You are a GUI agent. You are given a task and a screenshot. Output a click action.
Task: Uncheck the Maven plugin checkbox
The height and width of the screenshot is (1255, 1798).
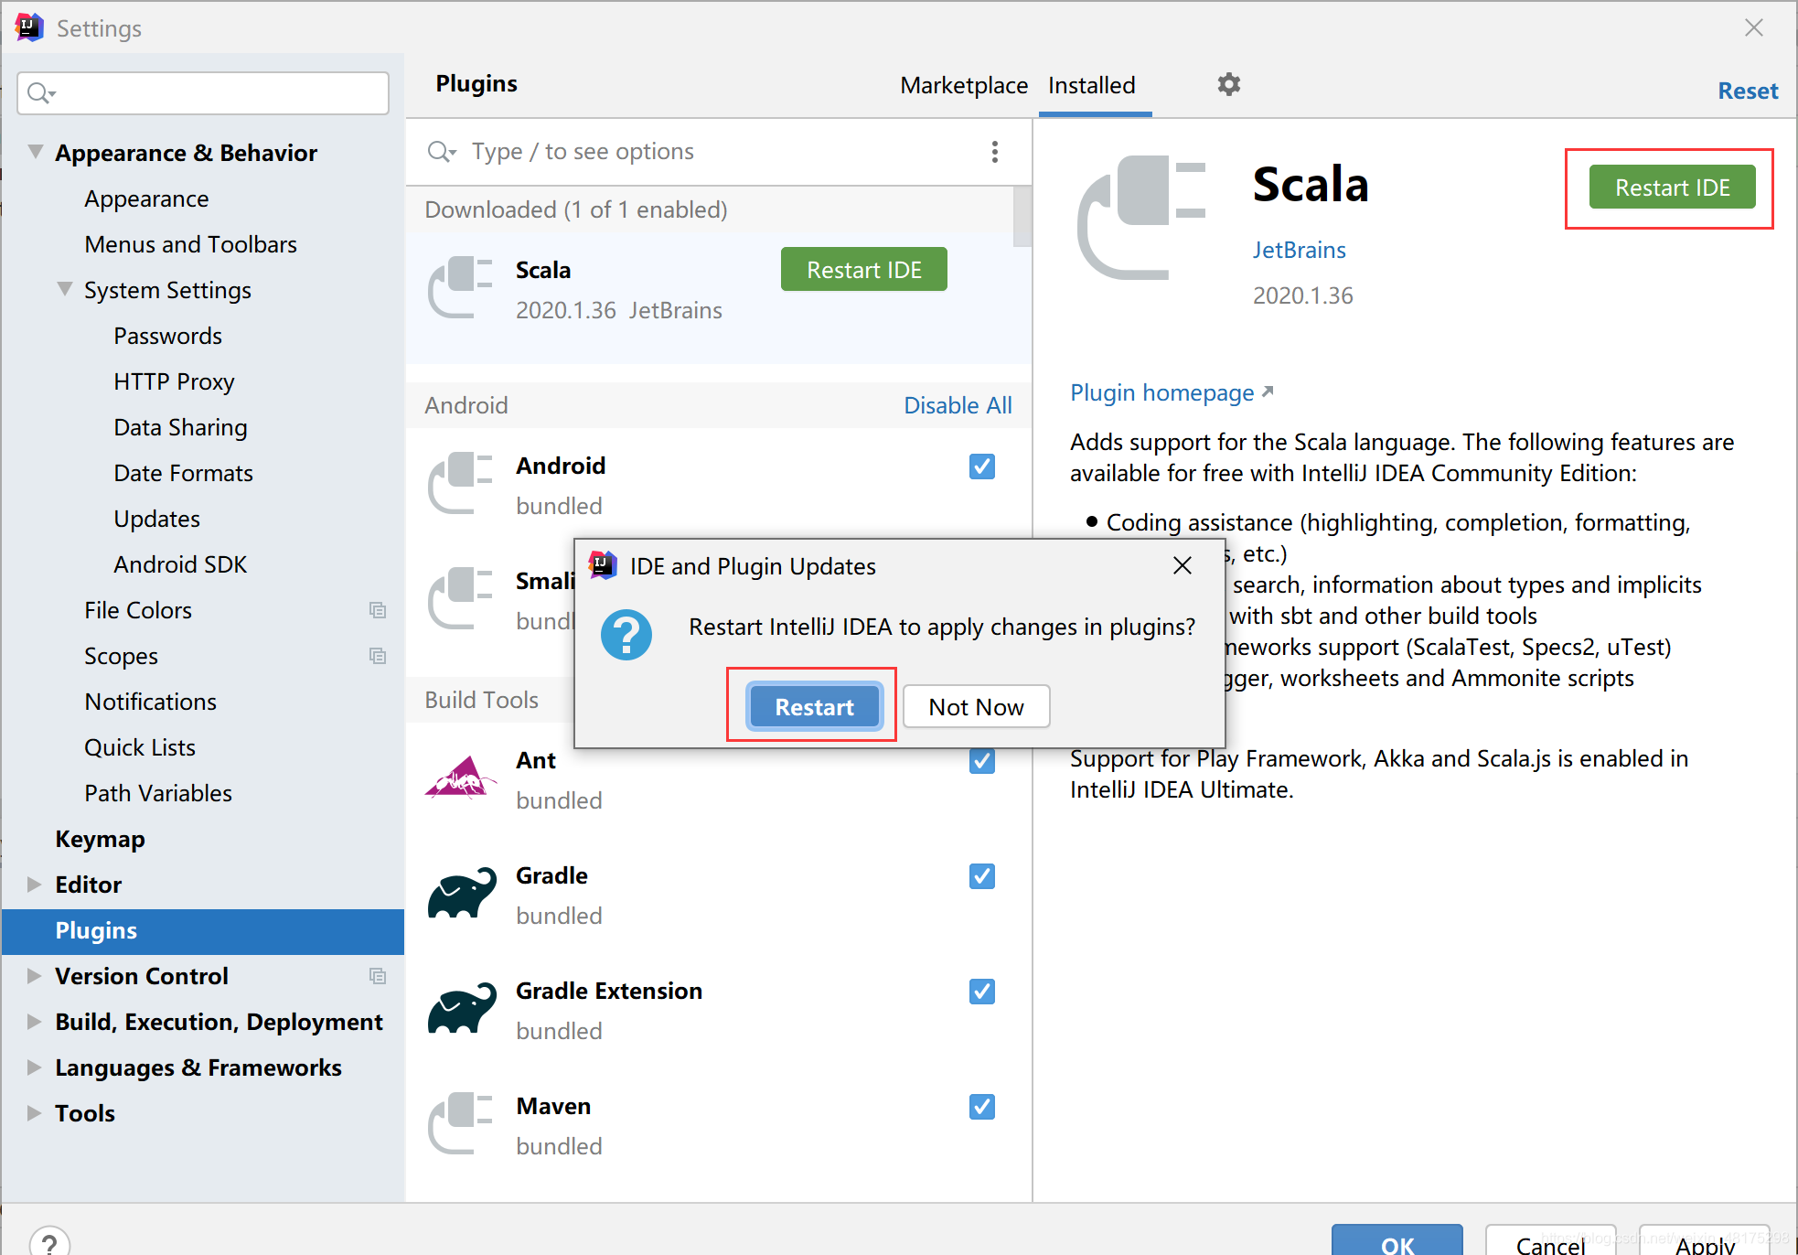pos(982,1107)
